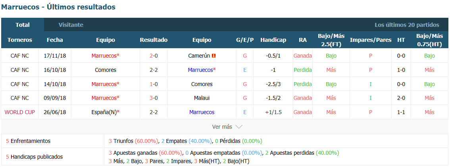
Task: Switch to the Visitante tab
Action: (71, 25)
